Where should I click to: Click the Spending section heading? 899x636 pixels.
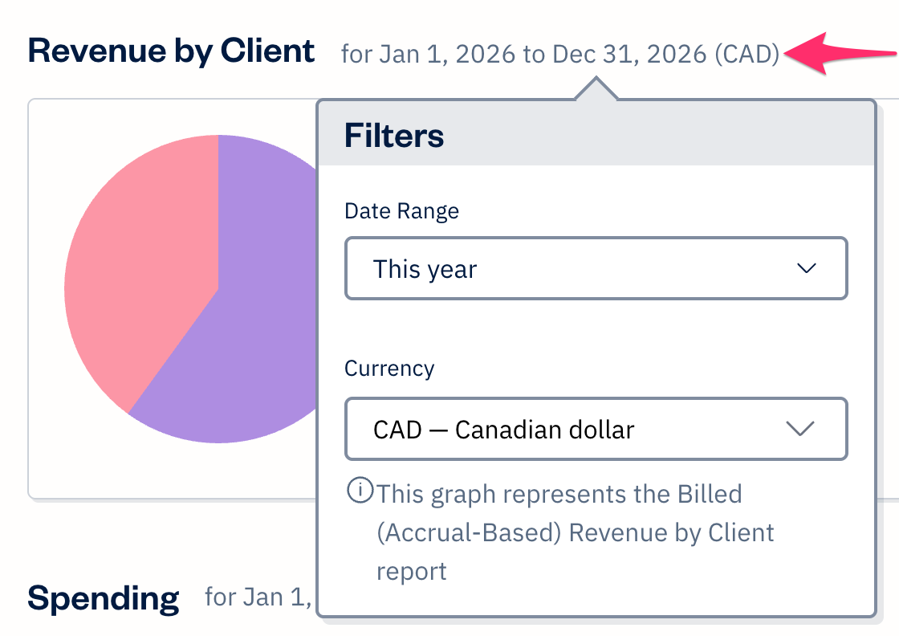click(104, 597)
